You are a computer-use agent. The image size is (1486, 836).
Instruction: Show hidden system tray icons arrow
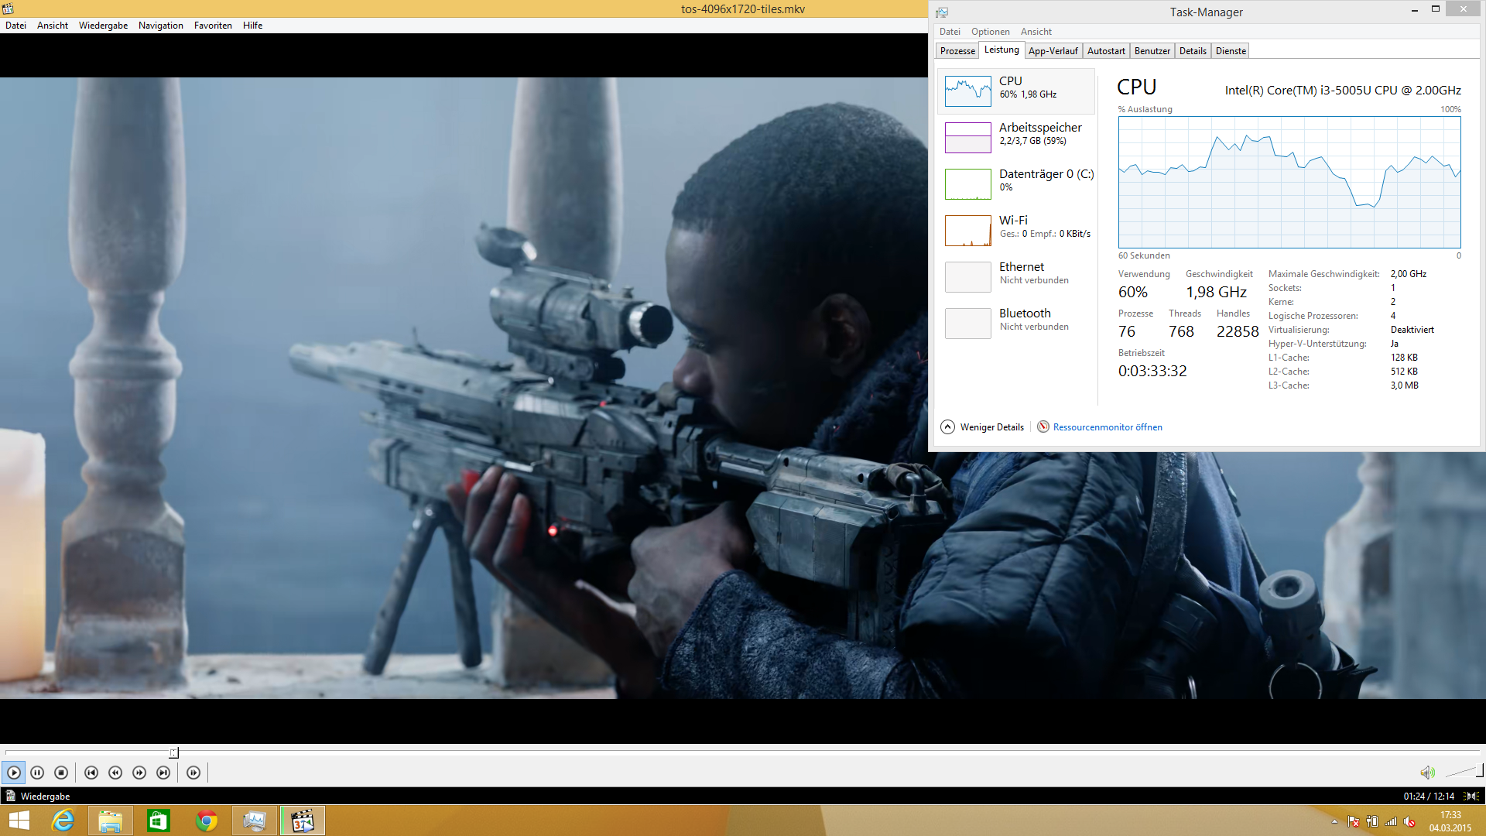1334,821
